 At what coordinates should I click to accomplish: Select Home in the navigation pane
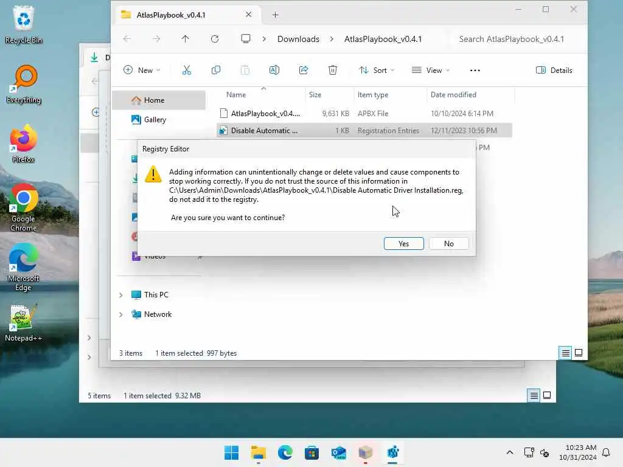coord(159,100)
